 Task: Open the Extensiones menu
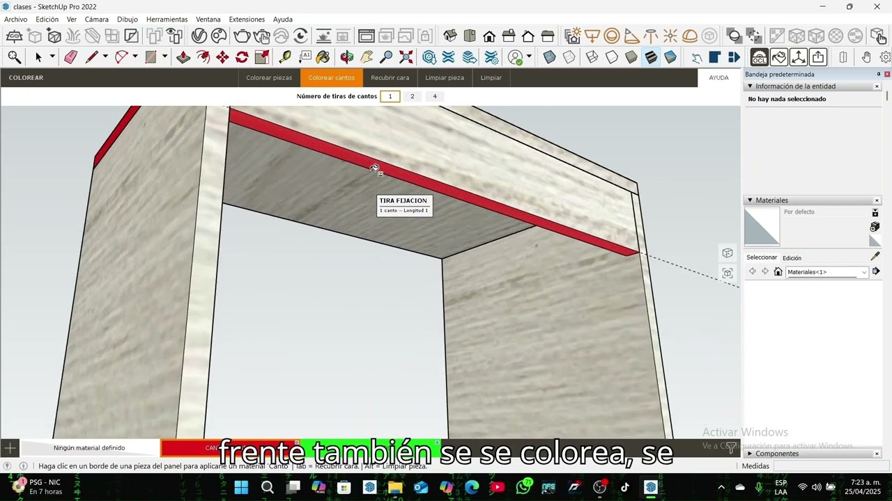[x=247, y=19]
